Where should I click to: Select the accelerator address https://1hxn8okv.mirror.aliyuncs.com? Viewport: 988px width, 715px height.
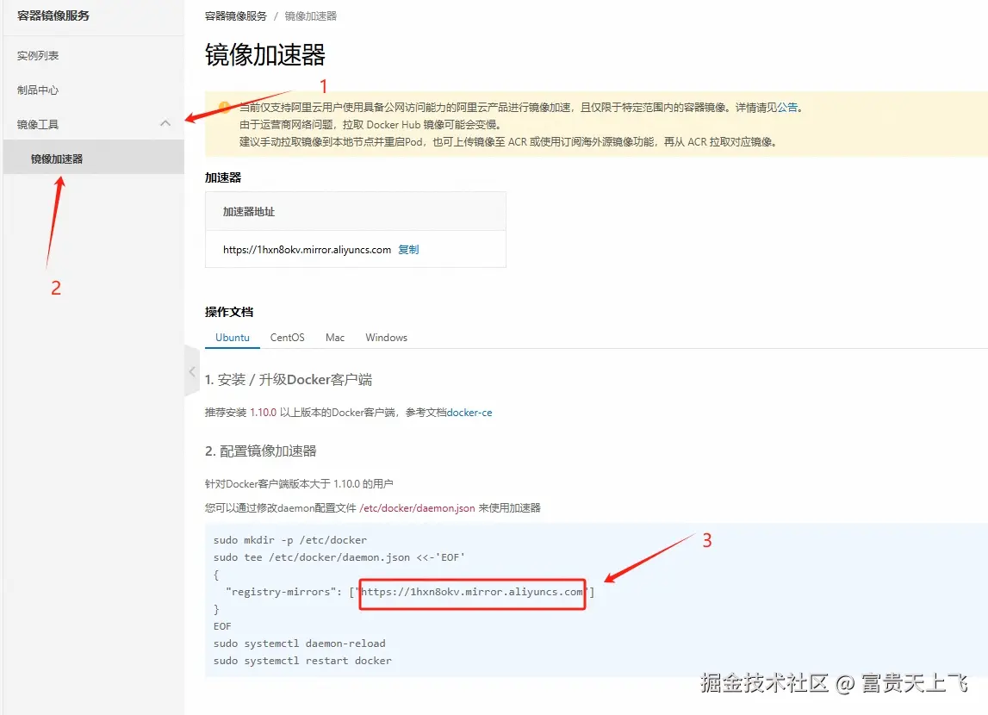tap(306, 249)
